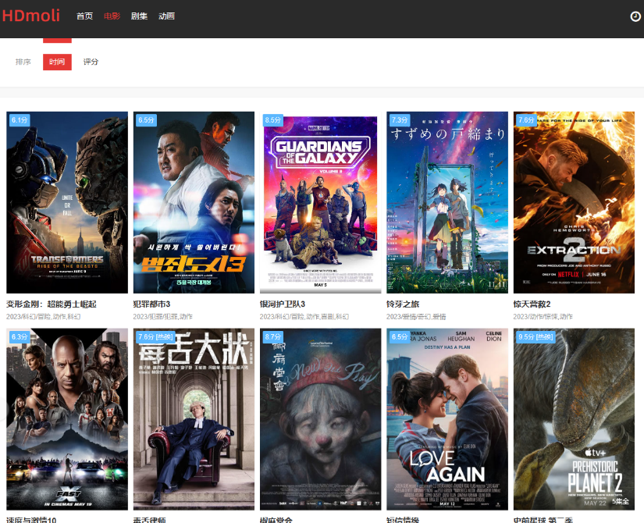
Task: Click the 9.5分 [热映] rating badge
Action: pos(535,337)
